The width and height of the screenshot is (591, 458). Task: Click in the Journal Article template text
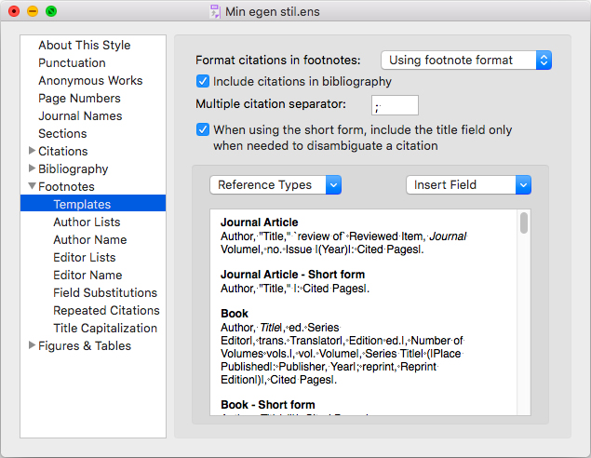pyautogui.click(x=343, y=243)
